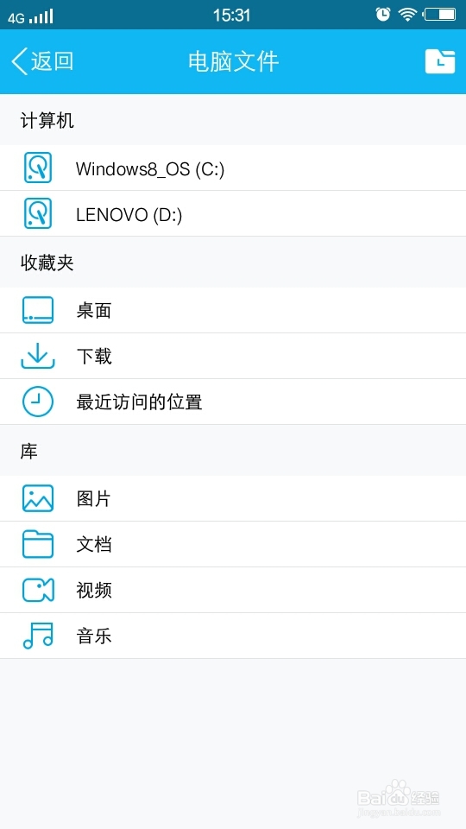Open the 图片 pictures library

click(233, 498)
